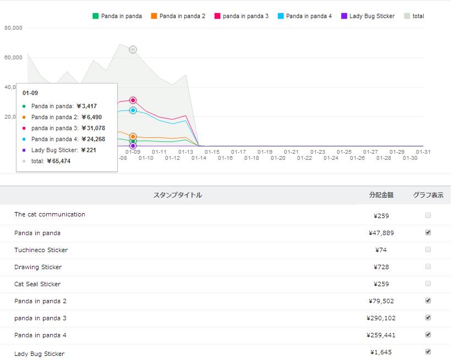This screenshot has height=362, width=454.
Task: Click the 01-31 date label on axis
Action: coord(423,152)
